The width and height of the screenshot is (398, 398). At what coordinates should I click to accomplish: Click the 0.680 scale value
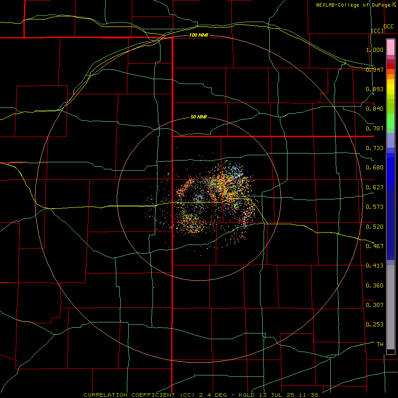coord(375,168)
